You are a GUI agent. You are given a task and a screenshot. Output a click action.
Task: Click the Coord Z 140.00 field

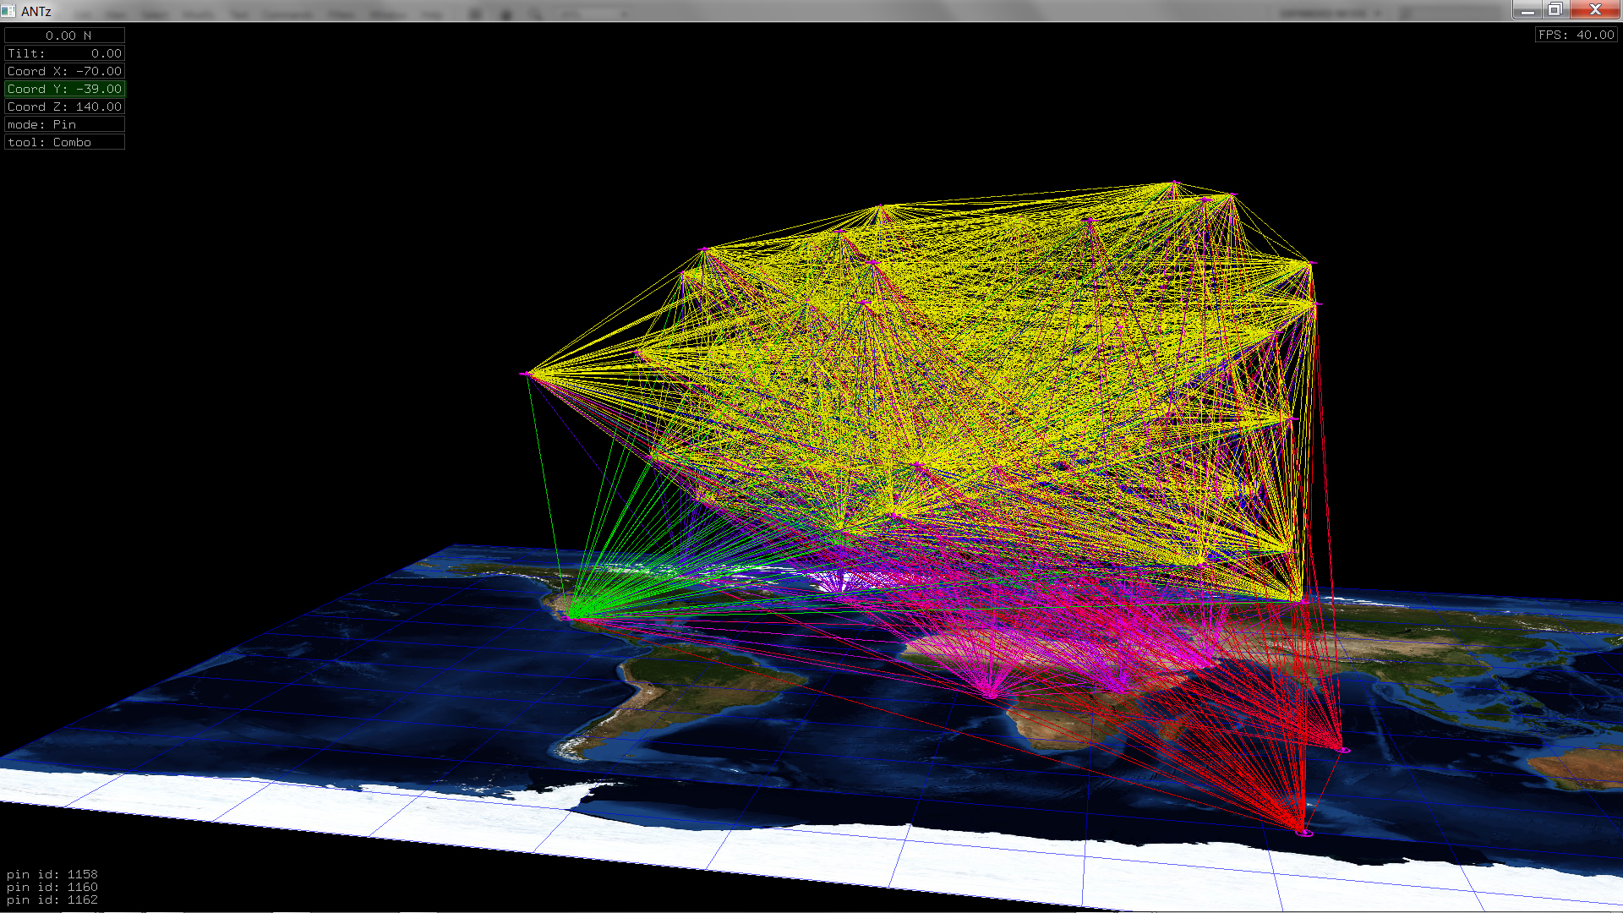click(64, 107)
